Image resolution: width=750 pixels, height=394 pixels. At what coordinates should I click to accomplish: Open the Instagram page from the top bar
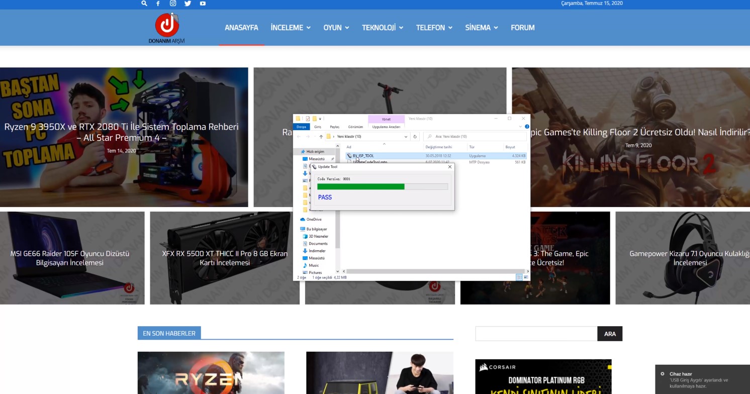(173, 4)
